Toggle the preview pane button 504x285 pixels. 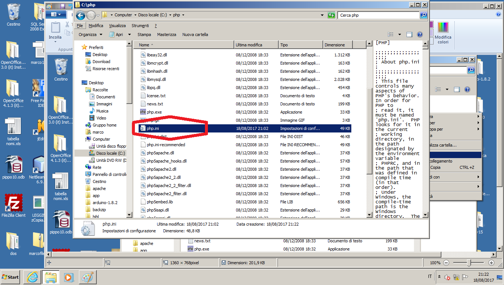click(409, 35)
